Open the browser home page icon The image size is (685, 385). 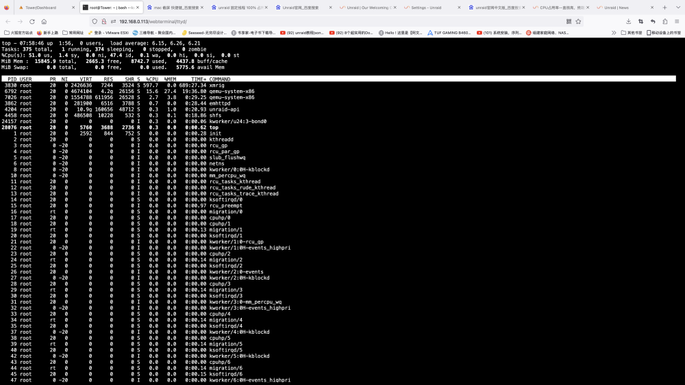[44, 21]
